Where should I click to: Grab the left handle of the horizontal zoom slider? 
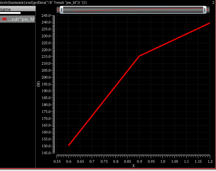[61, 10]
